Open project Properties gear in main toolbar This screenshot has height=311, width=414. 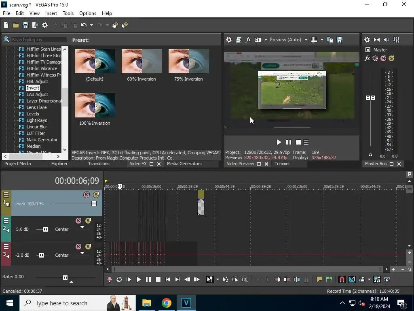[45, 25]
